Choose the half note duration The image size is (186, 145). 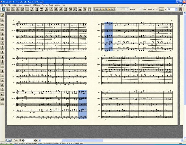pos(2,34)
